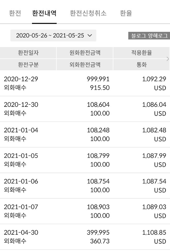
Task: Select the 환전내역 tab
Action: pyautogui.click(x=44, y=13)
